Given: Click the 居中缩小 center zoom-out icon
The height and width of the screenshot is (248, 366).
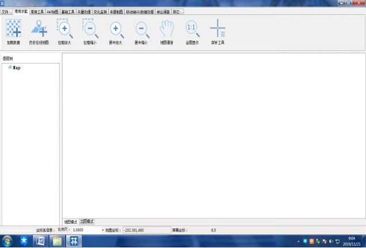Looking at the screenshot, I should (141, 29).
